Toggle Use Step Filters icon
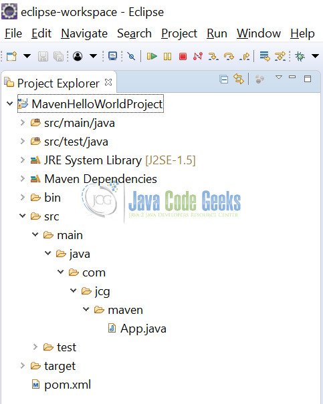Image resolution: width=323 pixels, height=404 pixels. coord(280,56)
